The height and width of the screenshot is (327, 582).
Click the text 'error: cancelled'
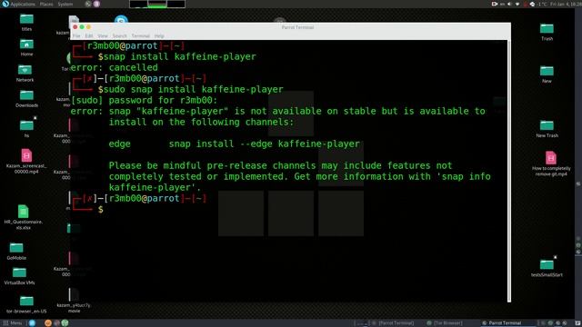click(115, 67)
